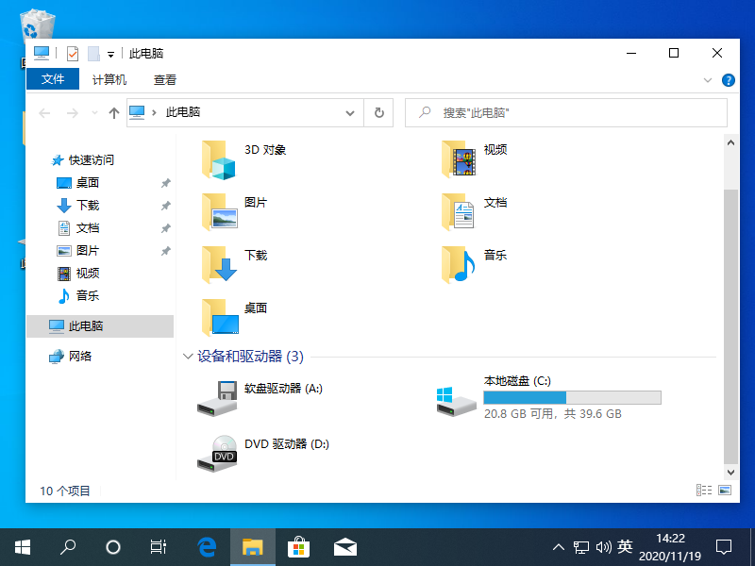755x566 pixels.
Task: Open the Quick Access Toolbar customize dropdown
Action: point(110,54)
